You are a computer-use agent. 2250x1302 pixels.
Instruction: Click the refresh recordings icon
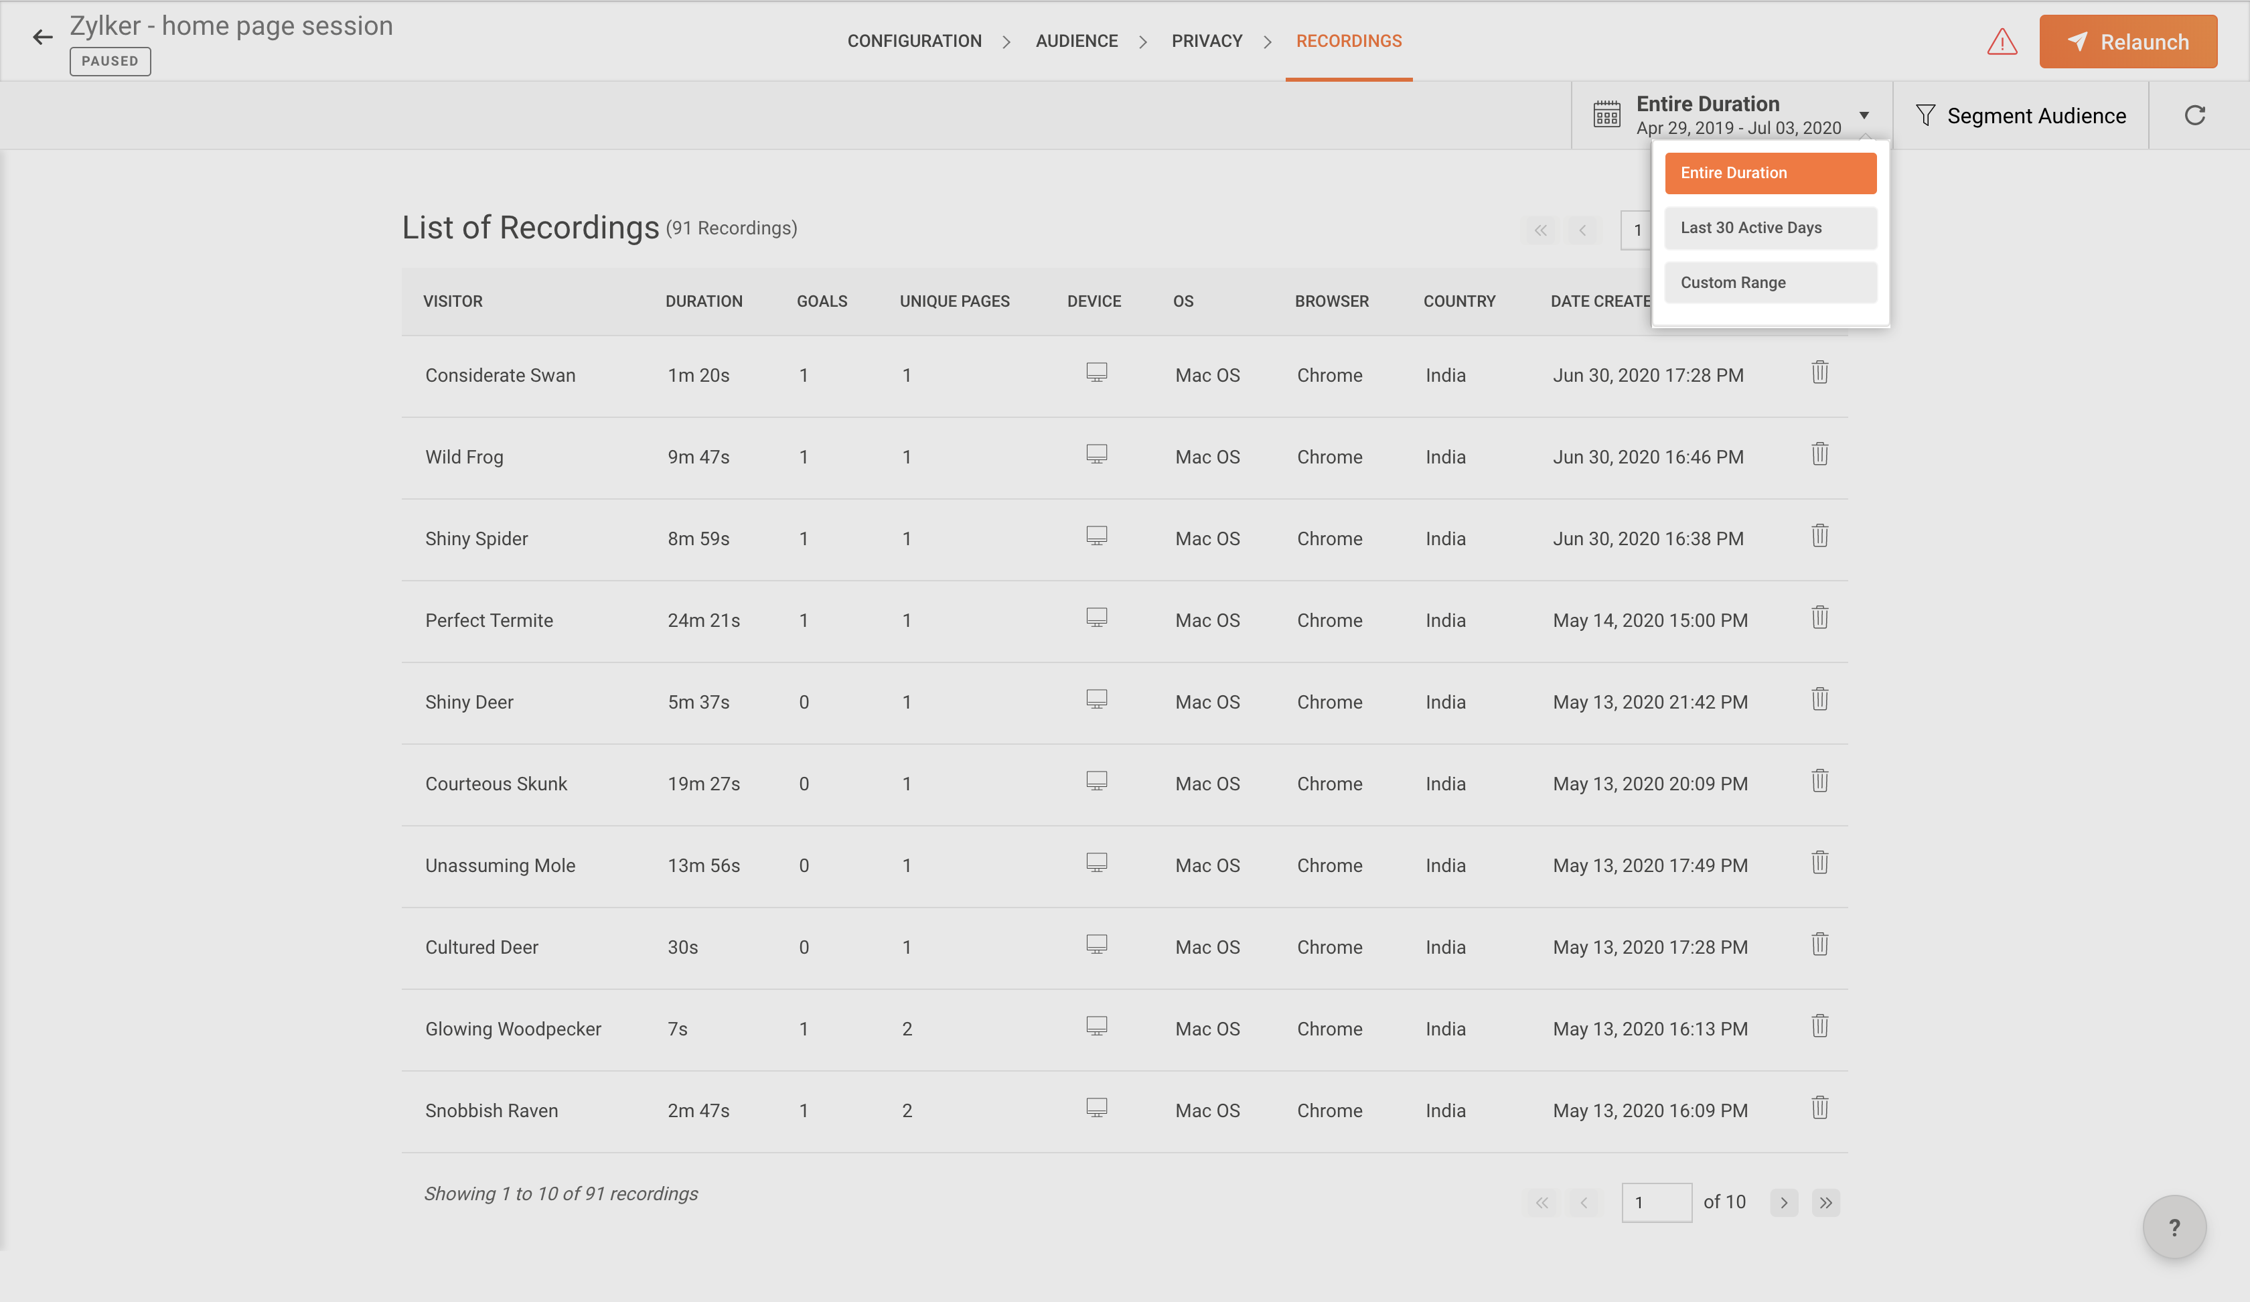(2194, 115)
